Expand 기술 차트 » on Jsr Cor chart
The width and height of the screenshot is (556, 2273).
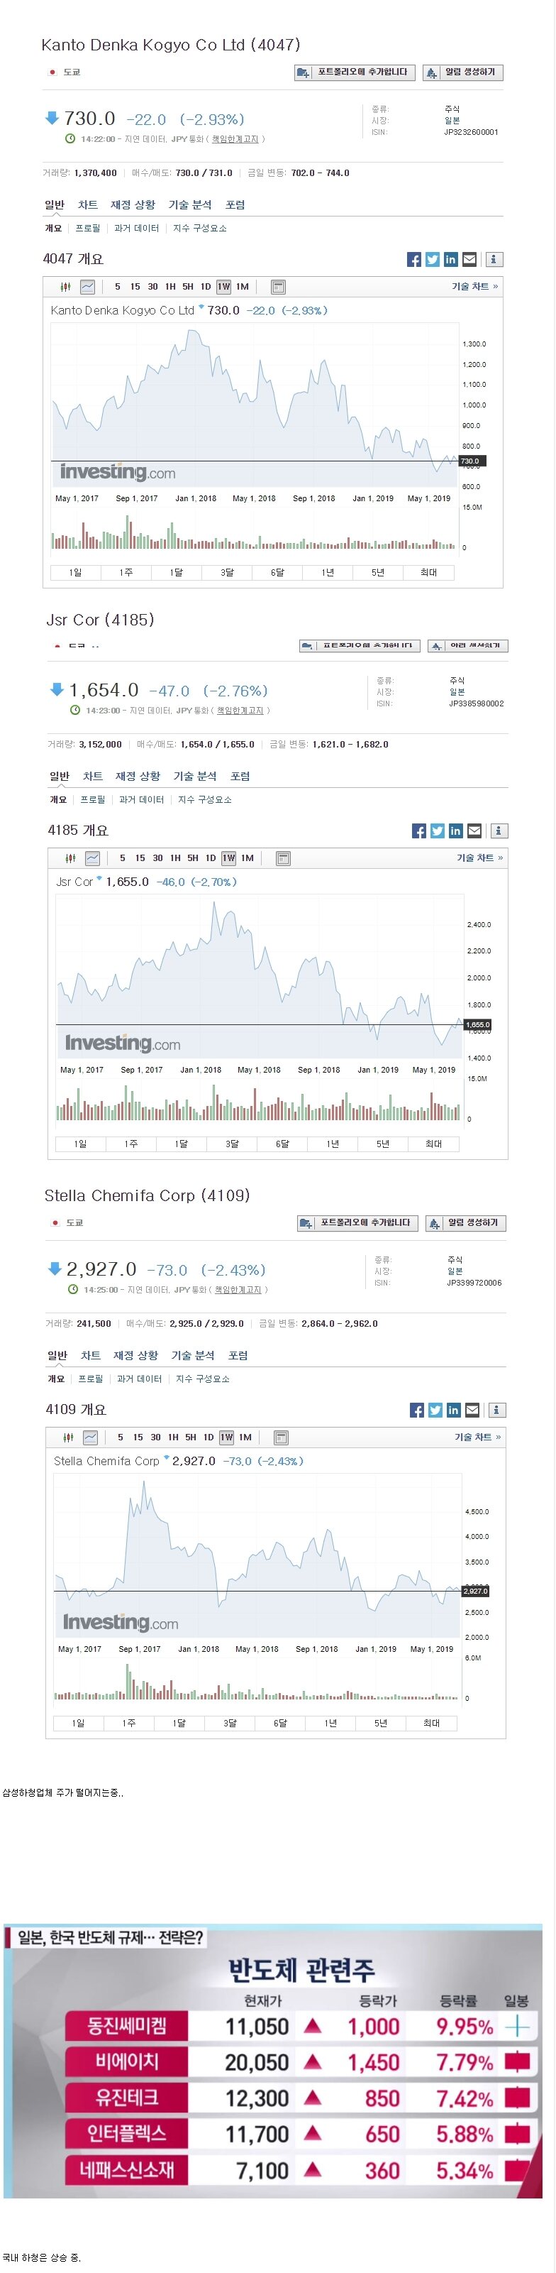(479, 858)
